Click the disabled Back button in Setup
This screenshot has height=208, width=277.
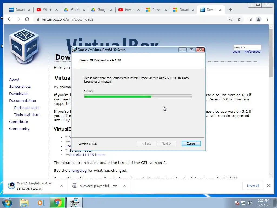point(146,144)
